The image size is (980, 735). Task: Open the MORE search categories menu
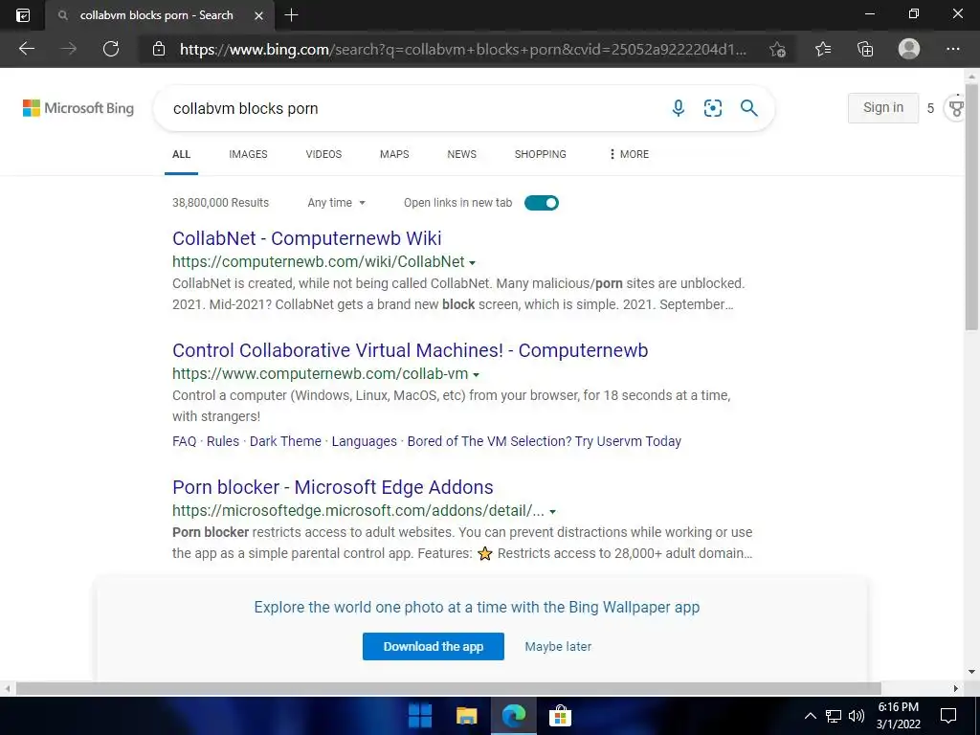[x=629, y=154]
